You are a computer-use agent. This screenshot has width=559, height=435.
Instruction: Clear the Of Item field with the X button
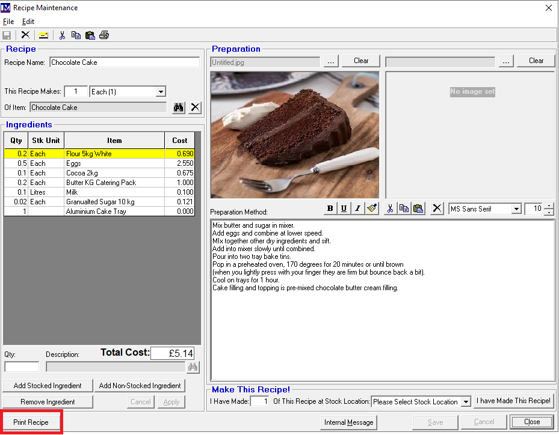click(x=195, y=108)
